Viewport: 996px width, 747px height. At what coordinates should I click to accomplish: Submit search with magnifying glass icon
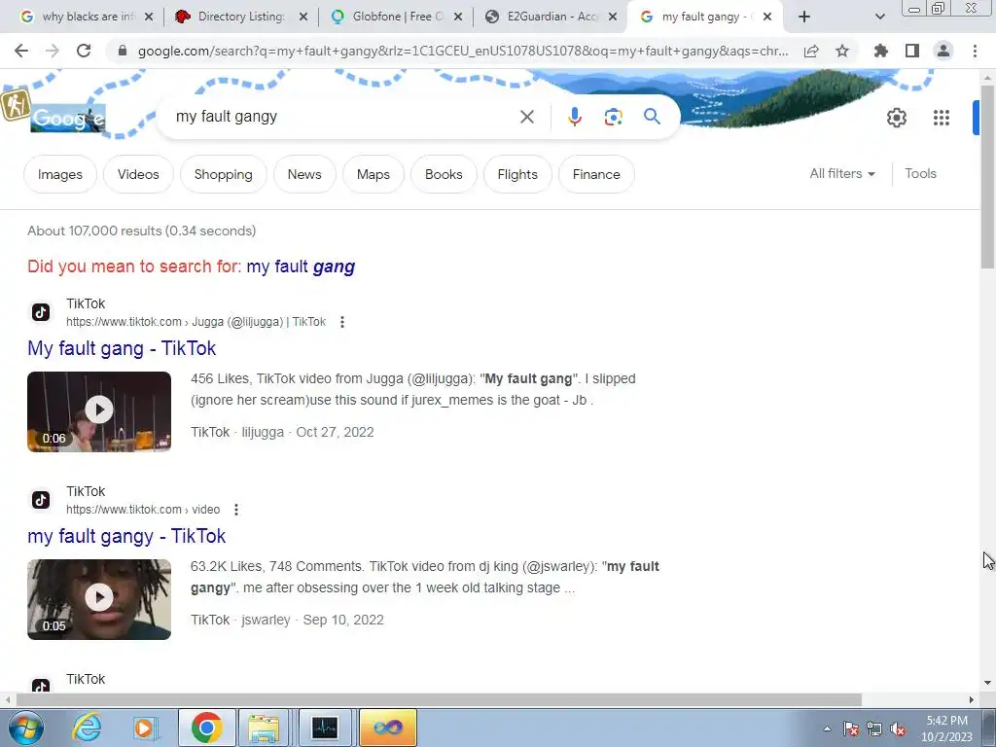(x=652, y=117)
